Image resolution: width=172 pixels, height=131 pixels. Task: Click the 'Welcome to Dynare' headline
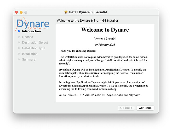click(x=105, y=30)
